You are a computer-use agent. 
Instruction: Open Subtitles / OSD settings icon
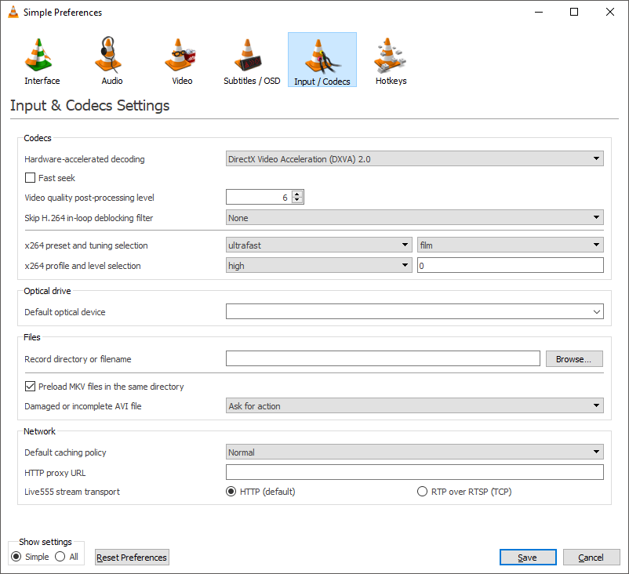pos(248,55)
